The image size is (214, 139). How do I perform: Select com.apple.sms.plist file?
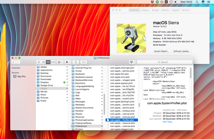(x=122, y=77)
